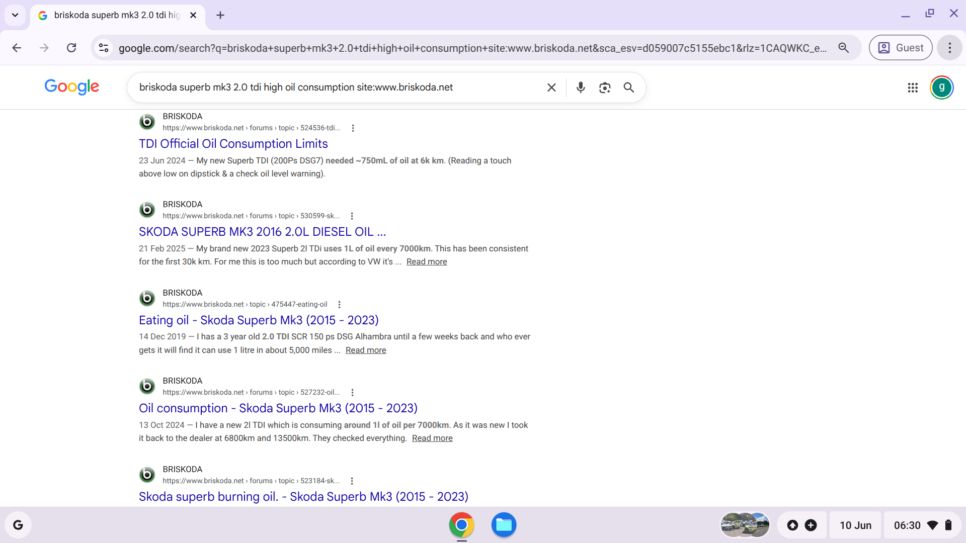Open the Files app on shelf
Viewport: 966px width, 543px height.
click(504, 525)
